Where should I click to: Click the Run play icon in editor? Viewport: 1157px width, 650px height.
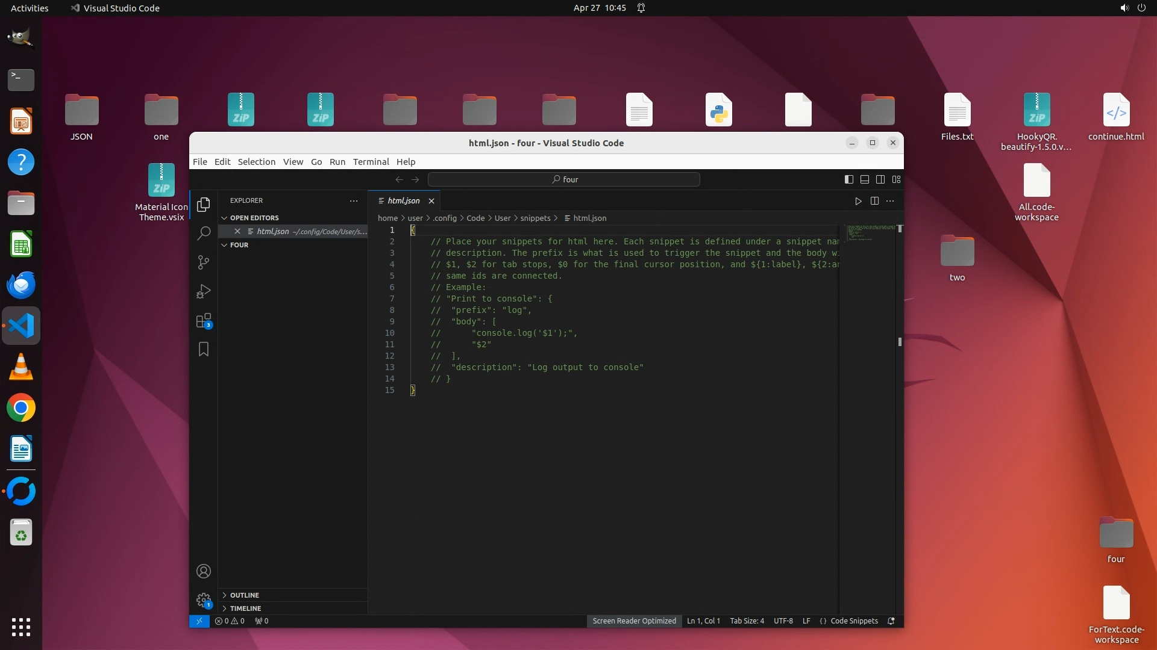[858, 201]
